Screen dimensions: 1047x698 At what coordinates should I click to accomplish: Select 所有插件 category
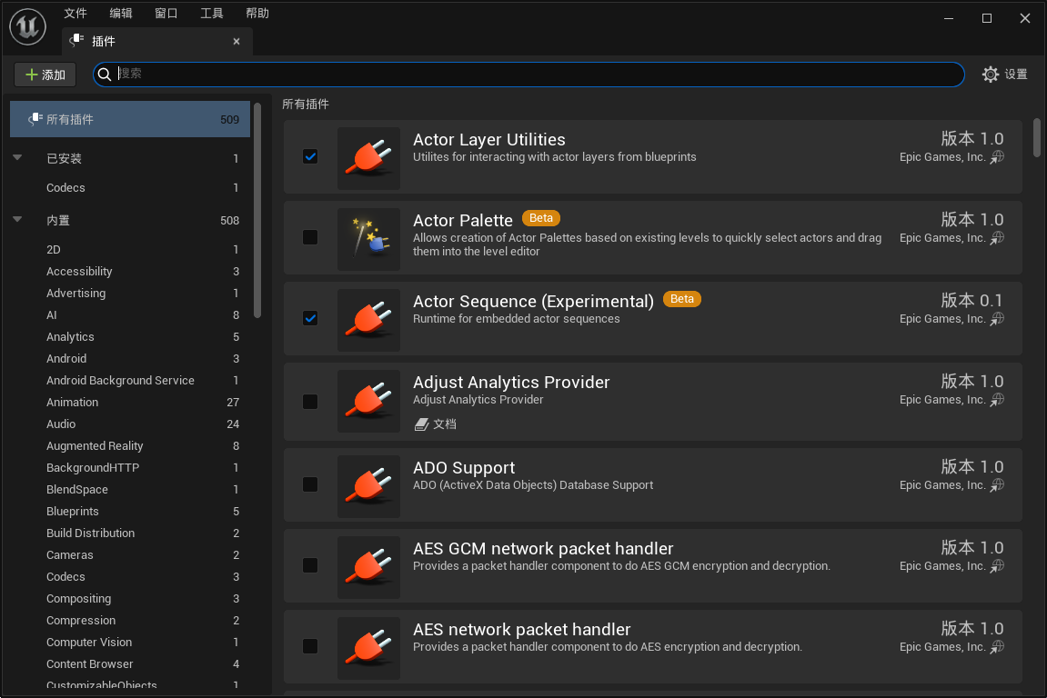click(x=130, y=119)
